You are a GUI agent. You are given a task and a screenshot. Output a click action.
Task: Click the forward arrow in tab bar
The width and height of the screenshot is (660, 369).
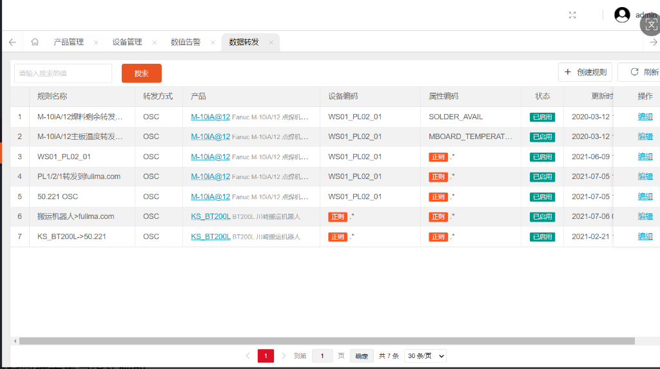(654, 42)
